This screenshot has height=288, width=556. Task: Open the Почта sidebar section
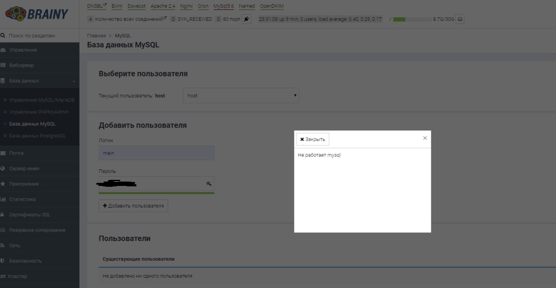(17, 153)
